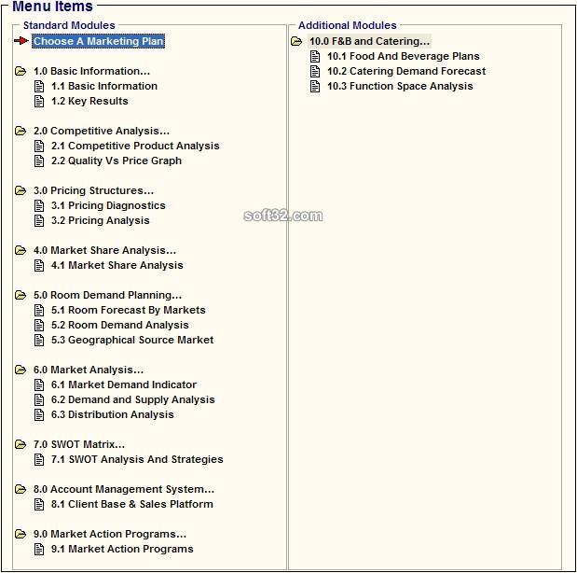Click document icon beside 7.1 SWOT Analysis And Strategies
This screenshot has width=577, height=573.
click(x=39, y=459)
